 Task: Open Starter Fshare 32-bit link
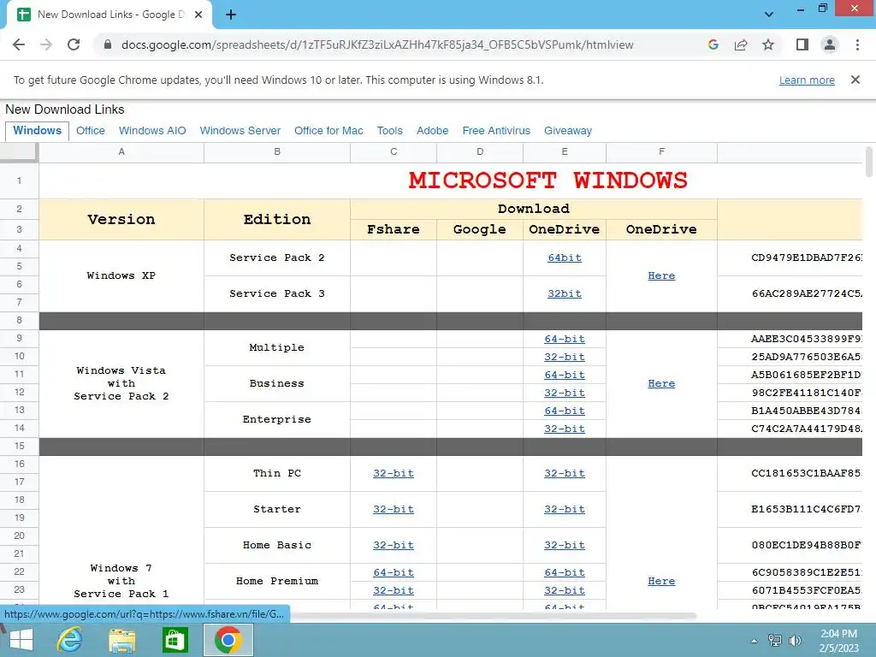pos(394,509)
